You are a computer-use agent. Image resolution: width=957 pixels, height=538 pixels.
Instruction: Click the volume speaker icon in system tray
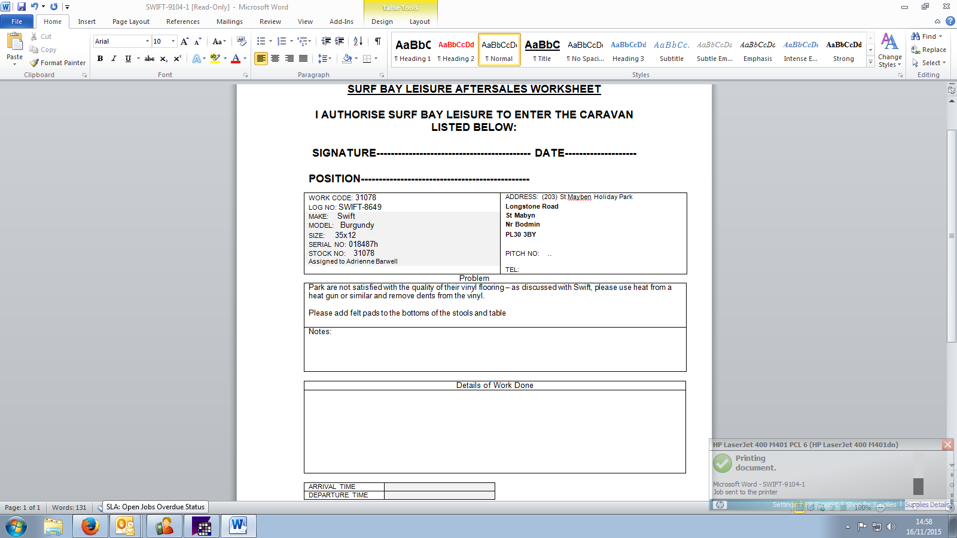tap(891, 527)
